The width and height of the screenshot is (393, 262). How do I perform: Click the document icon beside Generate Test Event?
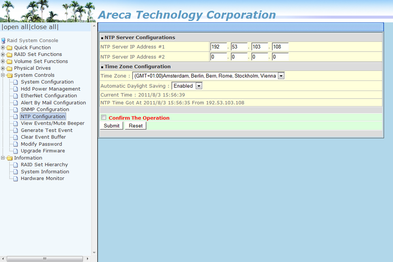pyautogui.click(x=15, y=130)
